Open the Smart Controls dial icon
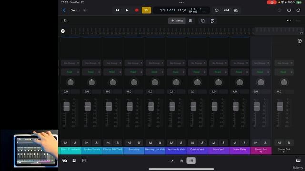 click(x=181, y=161)
